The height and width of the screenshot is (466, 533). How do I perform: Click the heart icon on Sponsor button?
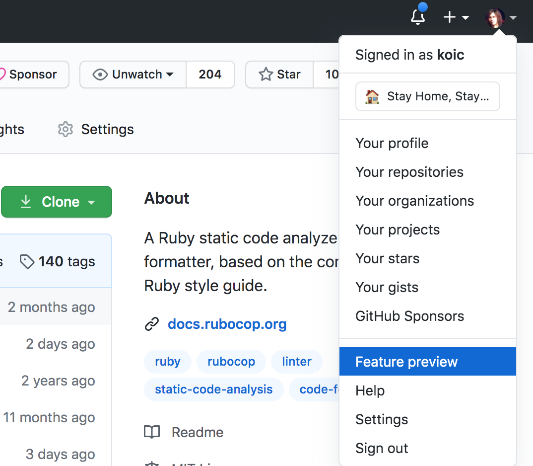point(2,74)
